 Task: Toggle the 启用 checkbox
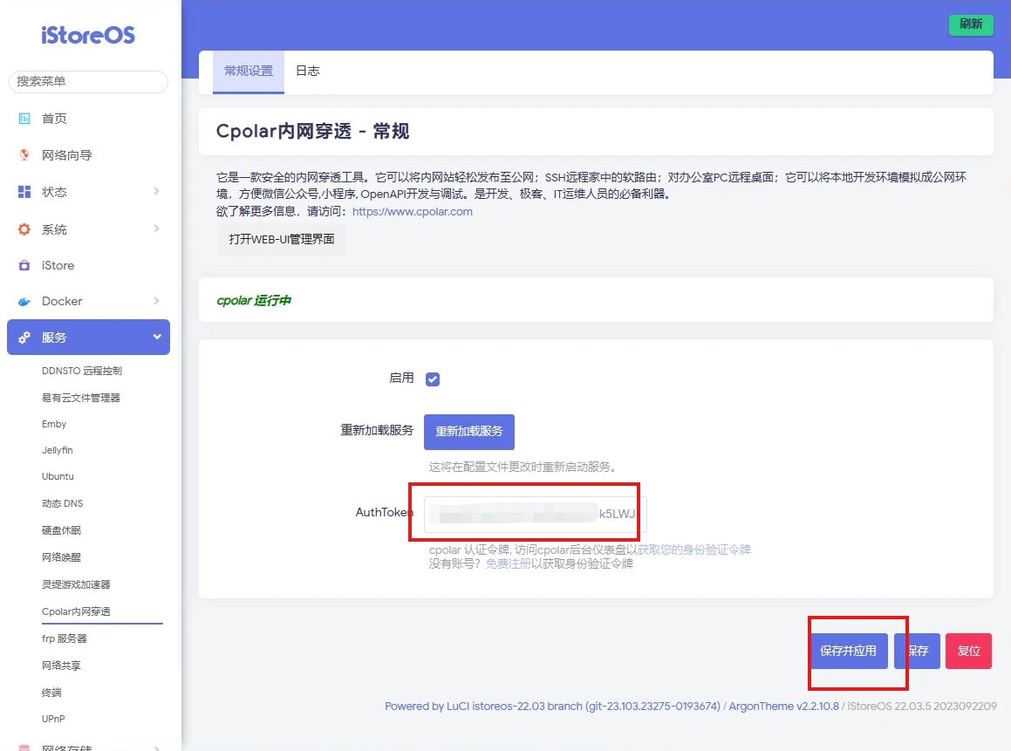433,379
